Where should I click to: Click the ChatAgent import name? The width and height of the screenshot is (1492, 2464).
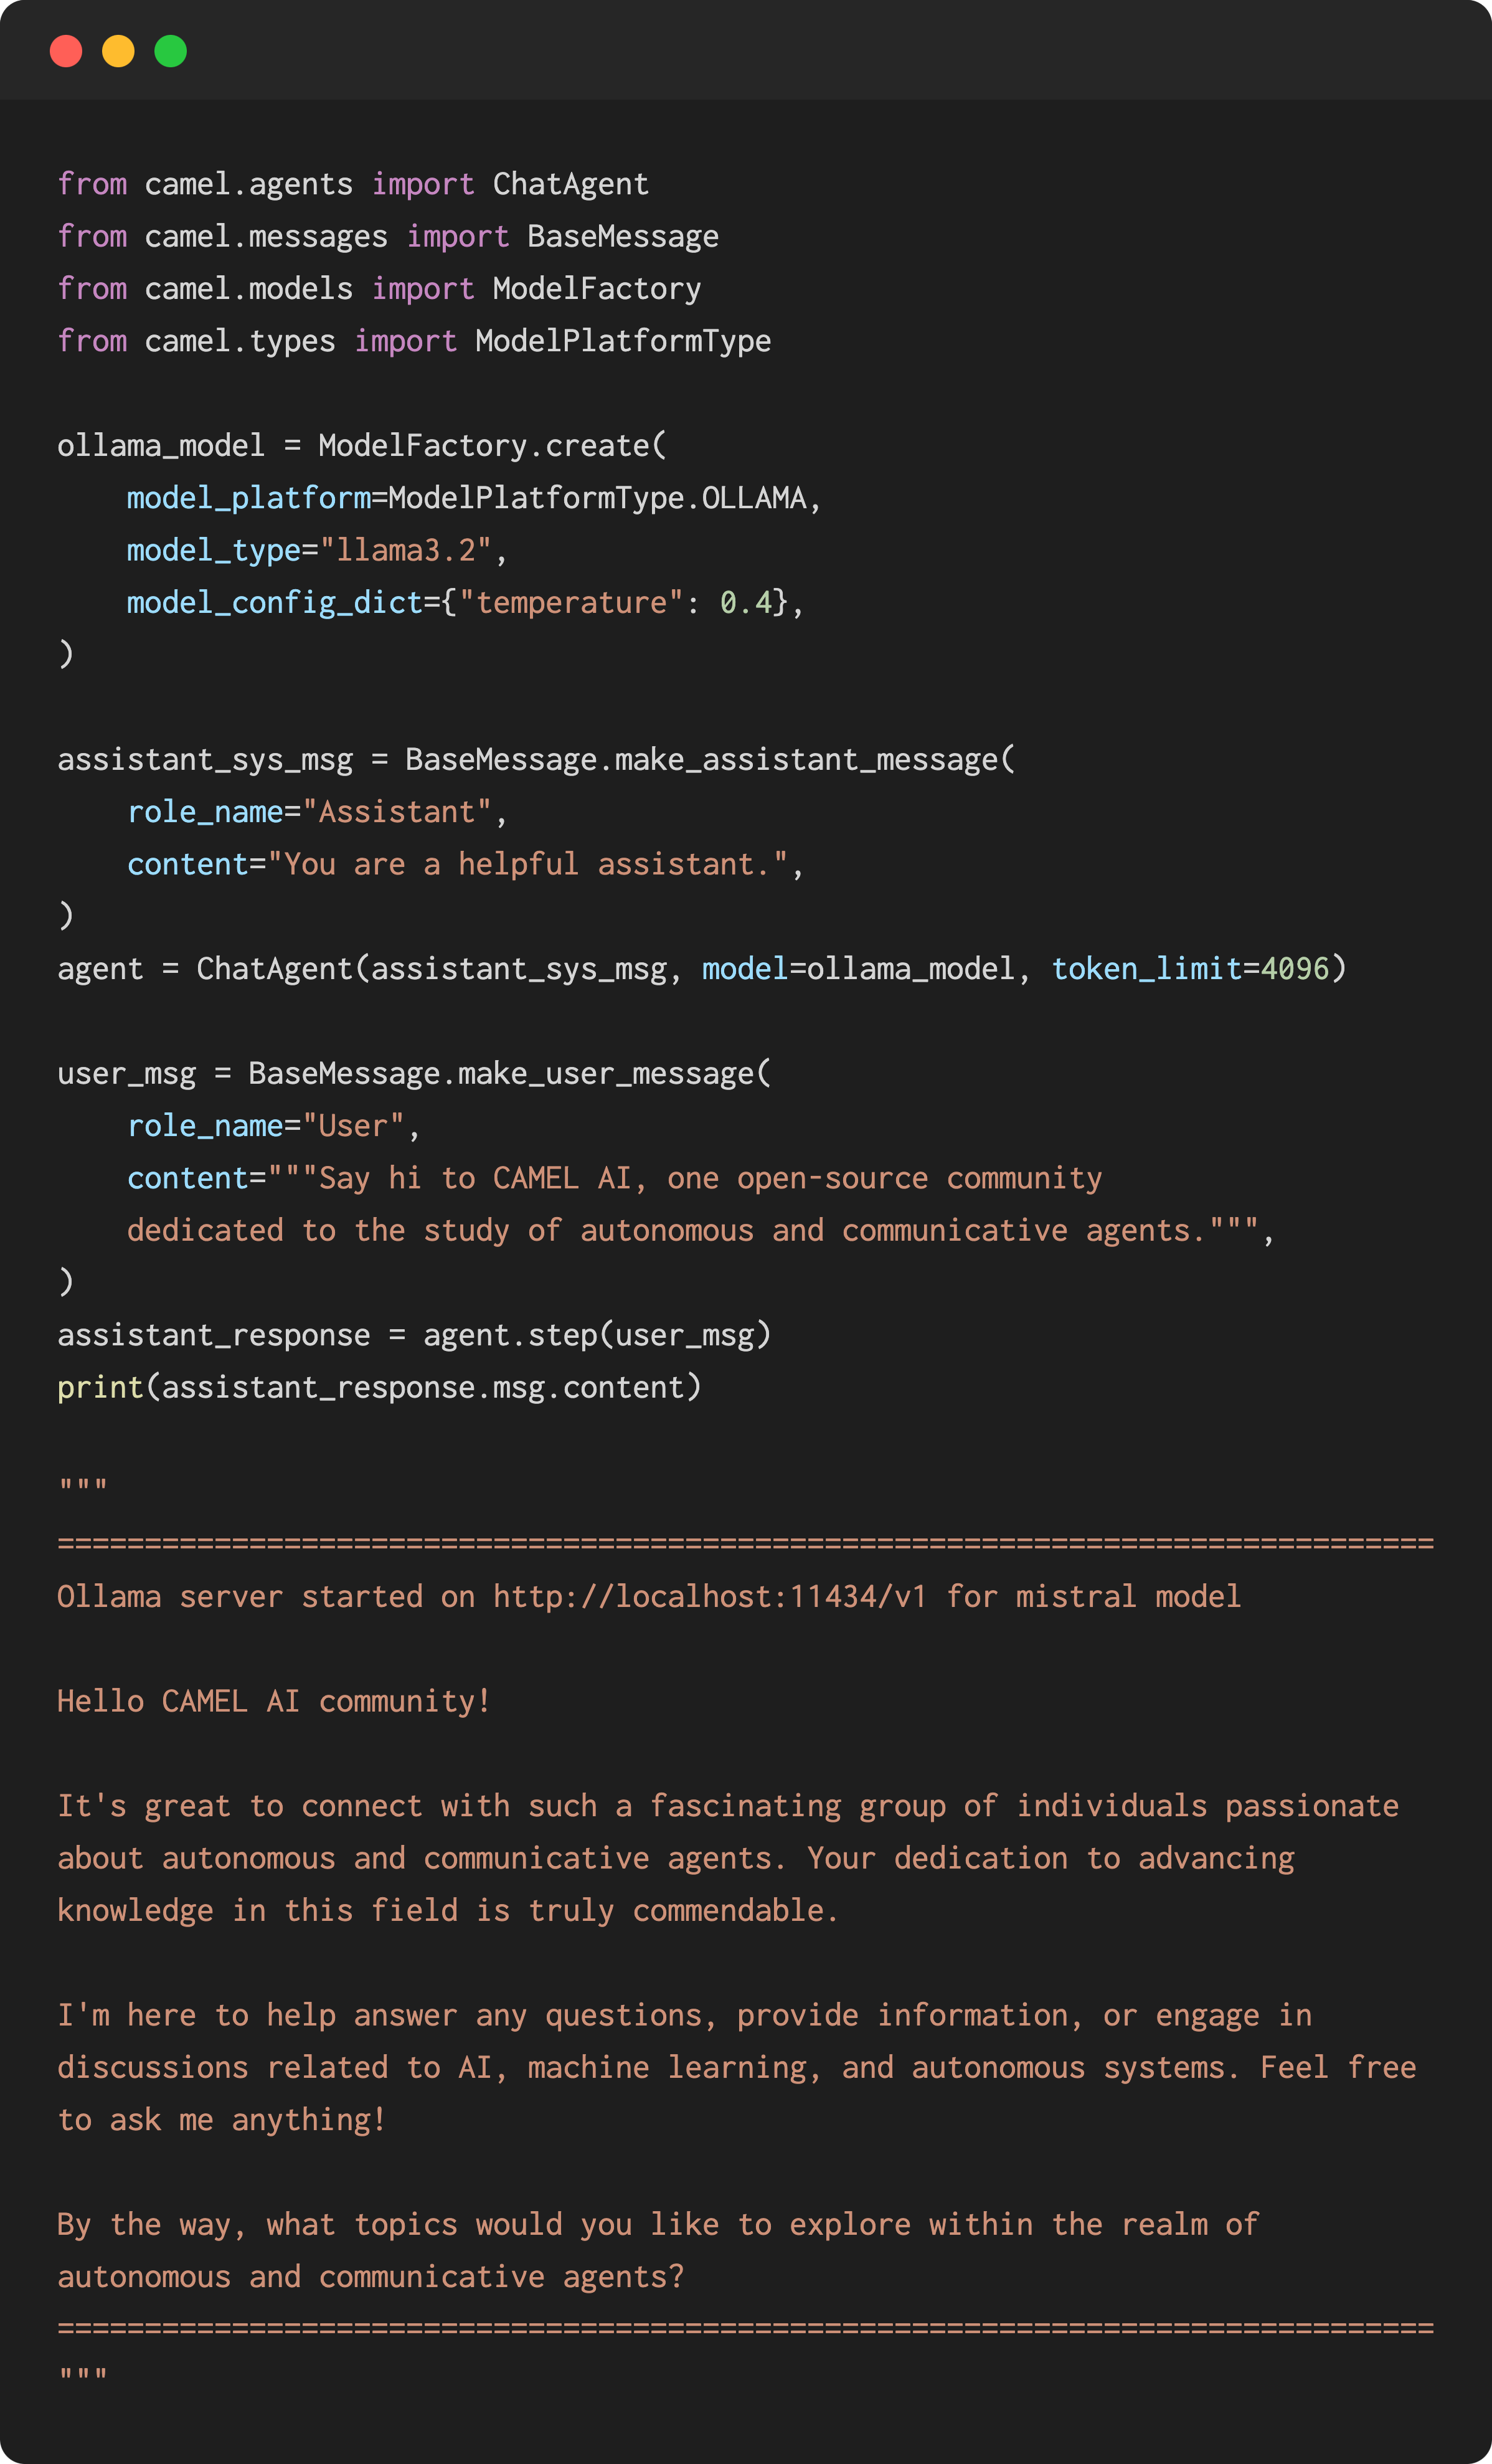(571, 184)
